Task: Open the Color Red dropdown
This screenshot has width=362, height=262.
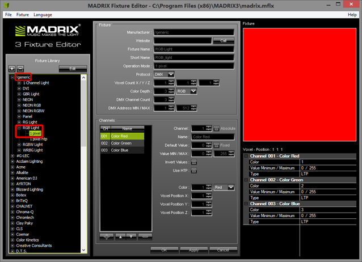Action: 231,188
